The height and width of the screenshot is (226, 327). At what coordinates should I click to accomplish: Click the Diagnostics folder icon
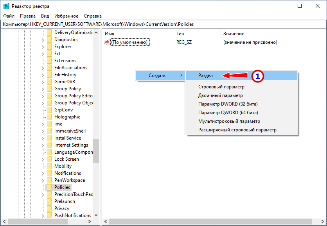(49, 39)
